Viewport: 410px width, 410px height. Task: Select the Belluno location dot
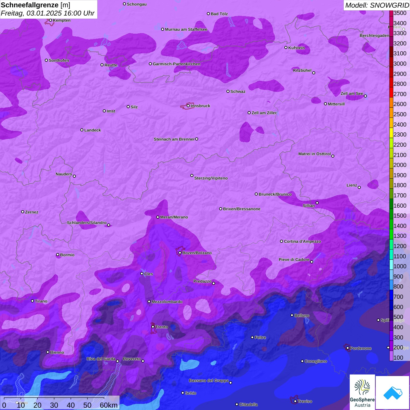click(292, 315)
